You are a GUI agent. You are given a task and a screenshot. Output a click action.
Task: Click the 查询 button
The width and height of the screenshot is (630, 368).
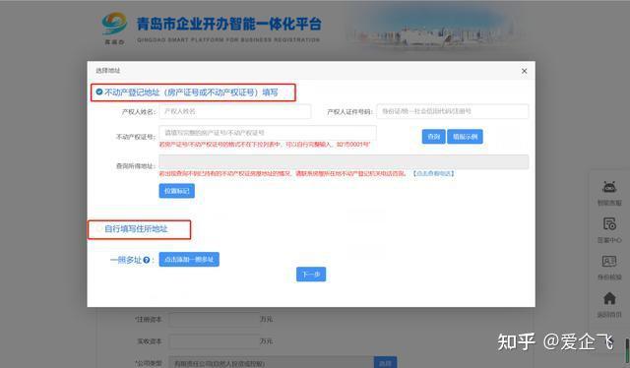pos(433,137)
